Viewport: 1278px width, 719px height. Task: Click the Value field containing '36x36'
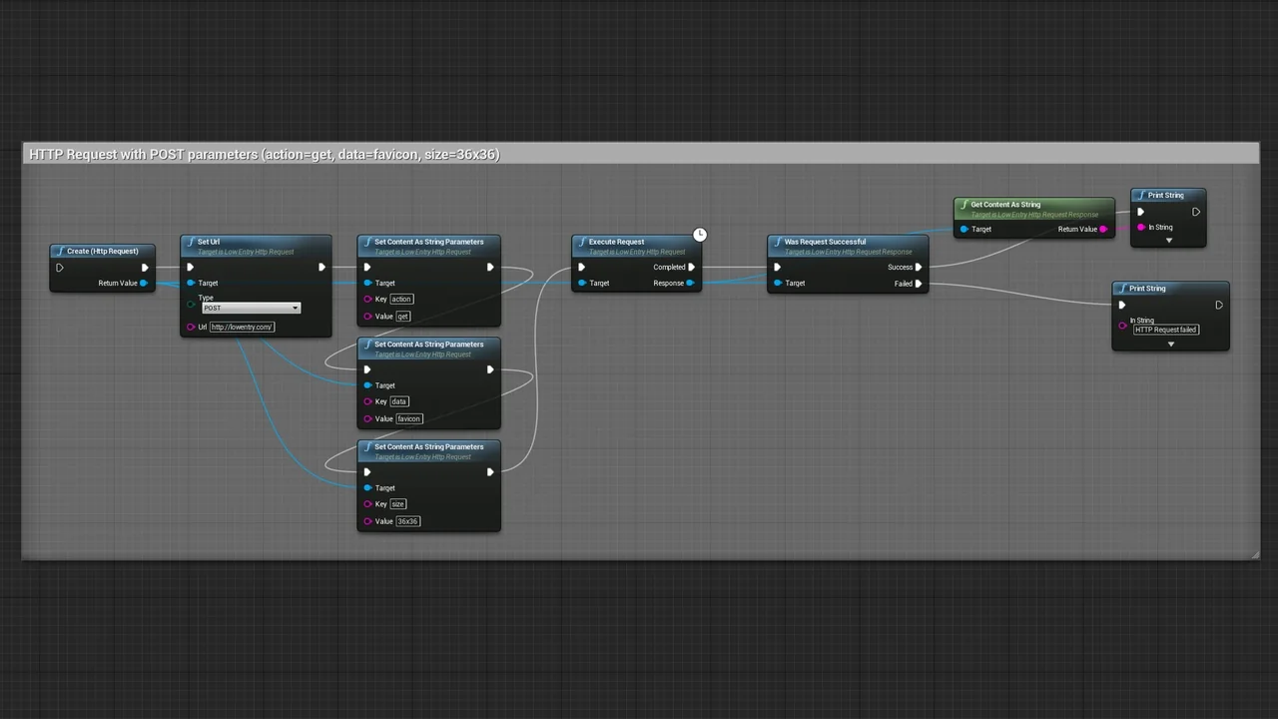[x=407, y=521]
